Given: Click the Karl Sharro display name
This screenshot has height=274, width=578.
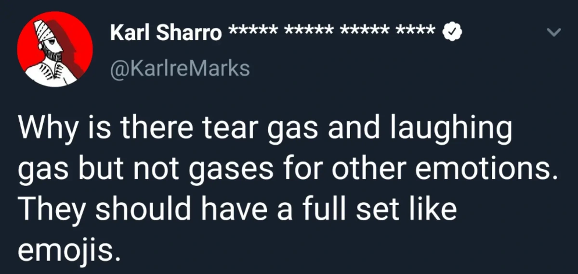Looking at the screenshot, I should click(166, 33).
